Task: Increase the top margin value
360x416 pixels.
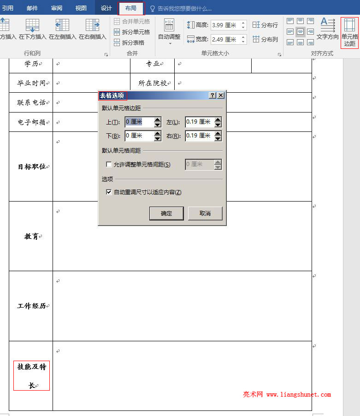Action: pos(158,119)
